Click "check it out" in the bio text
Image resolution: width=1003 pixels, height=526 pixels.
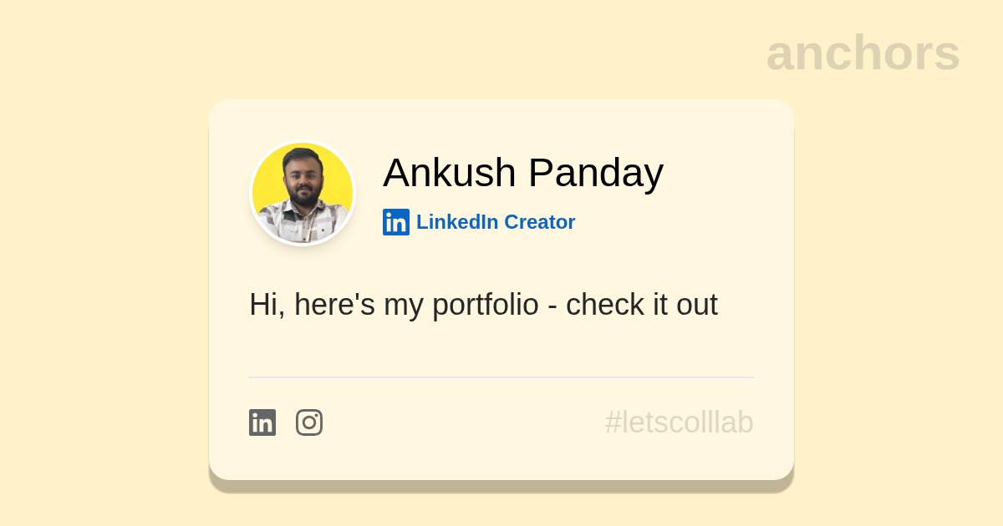point(641,305)
